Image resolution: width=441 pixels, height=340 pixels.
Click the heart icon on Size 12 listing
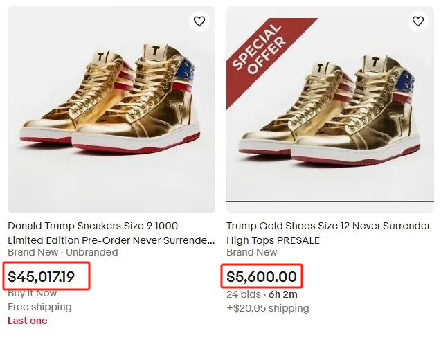[417, 21]
